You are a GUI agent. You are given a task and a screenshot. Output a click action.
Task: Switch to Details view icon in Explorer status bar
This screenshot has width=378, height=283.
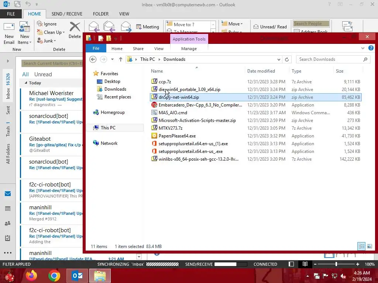361,246
